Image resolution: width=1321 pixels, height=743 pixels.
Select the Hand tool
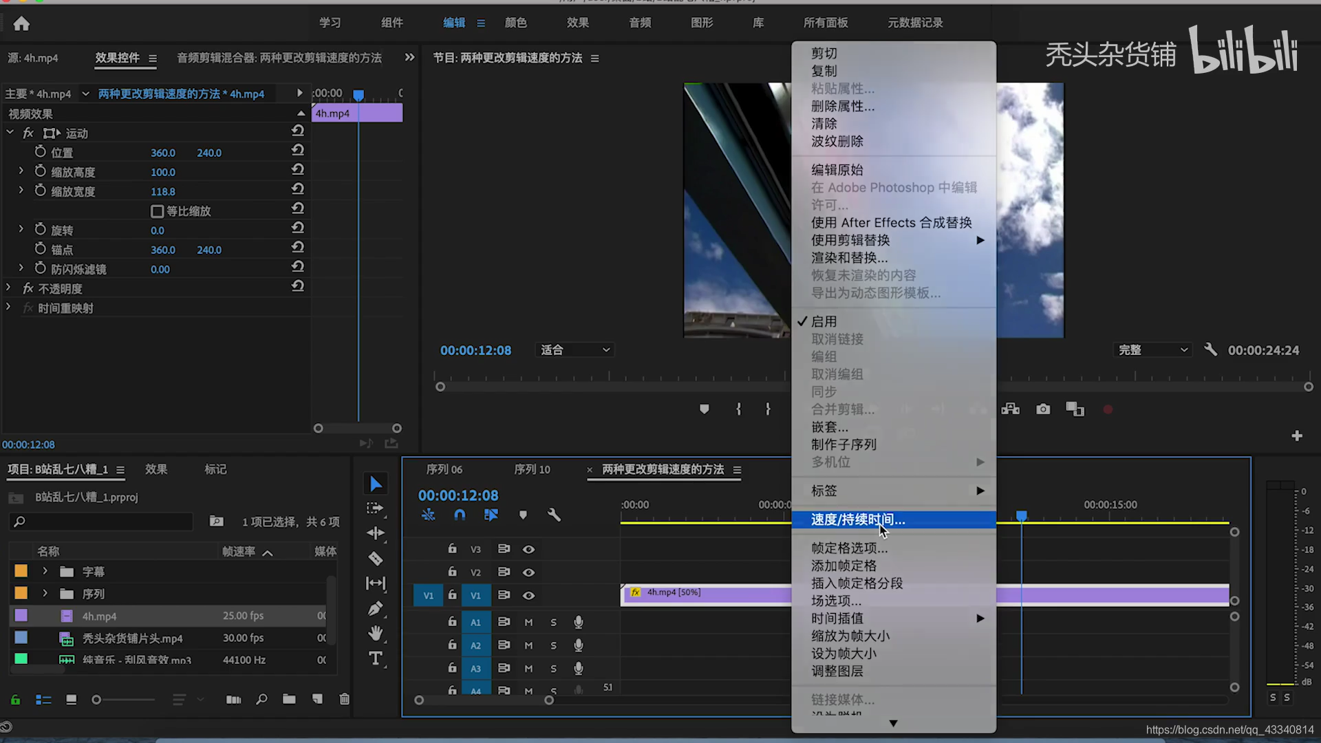click(x=375, y=633)
